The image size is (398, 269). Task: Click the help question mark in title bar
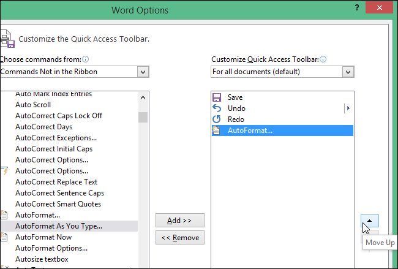356,7
